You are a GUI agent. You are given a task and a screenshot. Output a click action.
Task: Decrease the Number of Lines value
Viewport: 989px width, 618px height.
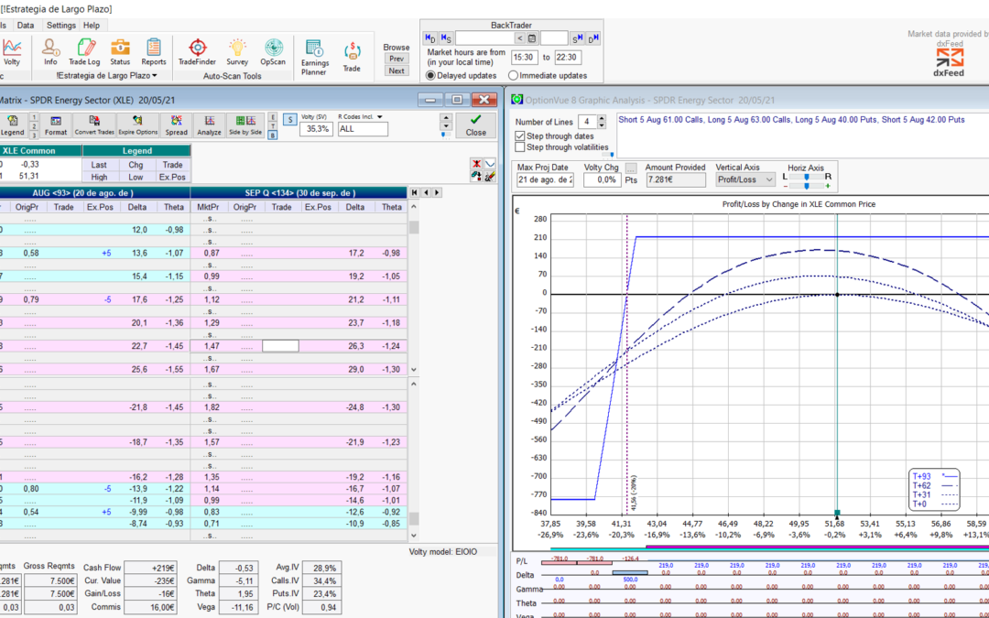[x=602, y=125]
